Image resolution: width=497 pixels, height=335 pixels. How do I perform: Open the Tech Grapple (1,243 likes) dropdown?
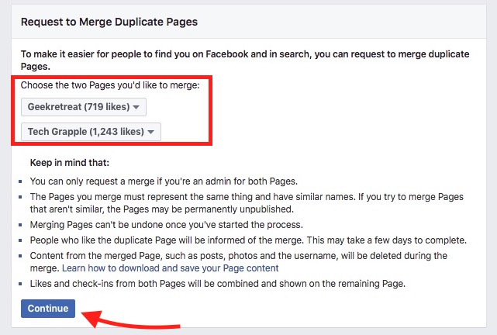91,132
